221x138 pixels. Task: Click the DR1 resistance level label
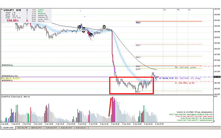coord(138,46)
